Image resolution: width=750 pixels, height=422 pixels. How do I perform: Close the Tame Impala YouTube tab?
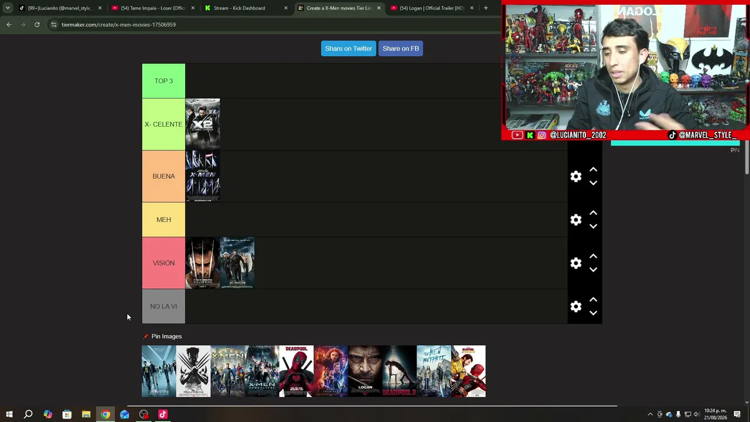point(193,8)
